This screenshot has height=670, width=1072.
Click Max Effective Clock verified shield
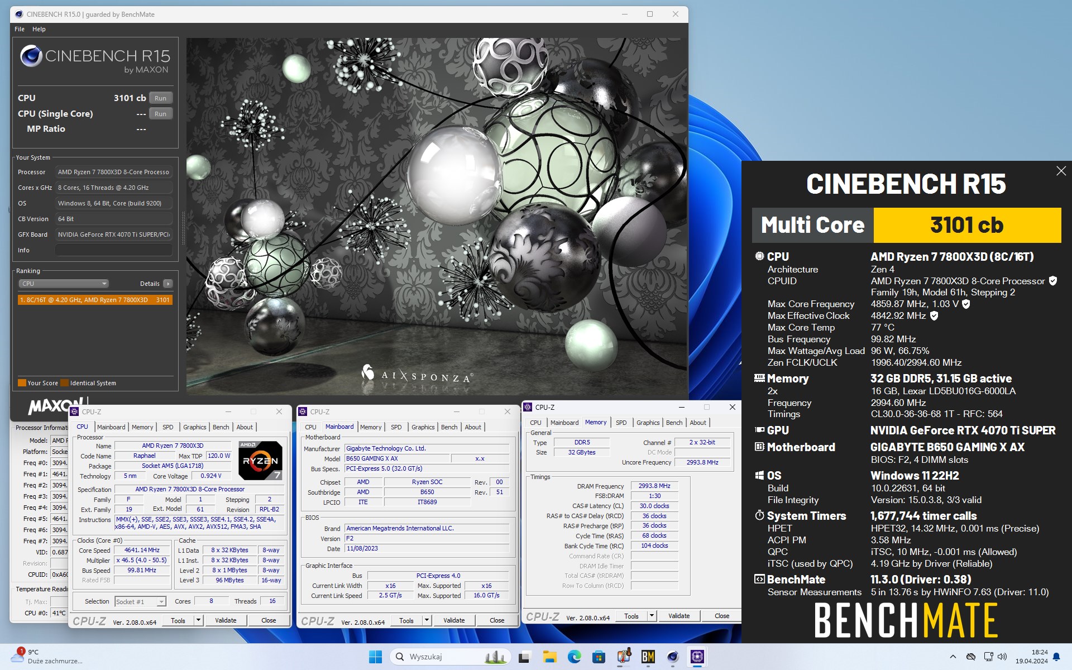[x=934, y=315]
